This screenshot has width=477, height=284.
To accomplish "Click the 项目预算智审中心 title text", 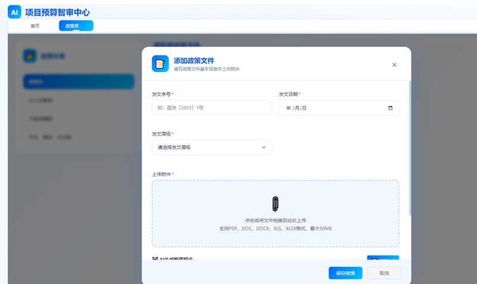I will click(x=57, y=13).
